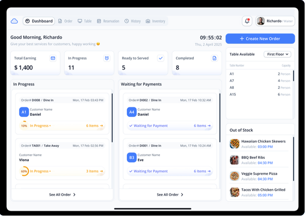Screen dimensions: 305x216
Task: Click the Ready to Served count 5
Action: [x=124, y=68]
